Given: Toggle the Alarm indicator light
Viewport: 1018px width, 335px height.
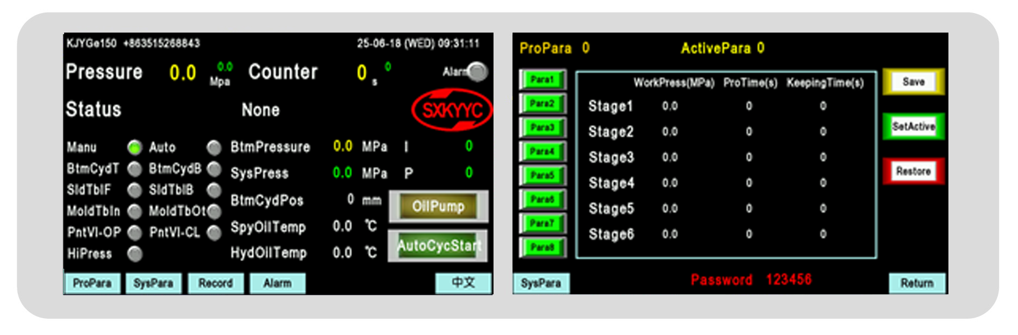Looking at the screenshot, I should click(x=477, y=72).
